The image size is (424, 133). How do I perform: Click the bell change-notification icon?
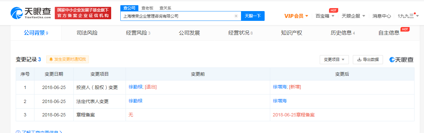point(51,59)
